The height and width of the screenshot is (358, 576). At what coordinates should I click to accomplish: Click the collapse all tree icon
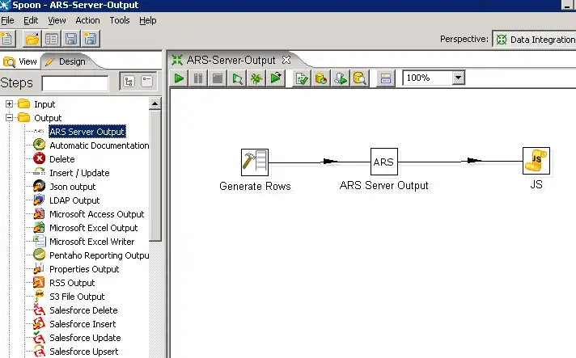(147, 82)
